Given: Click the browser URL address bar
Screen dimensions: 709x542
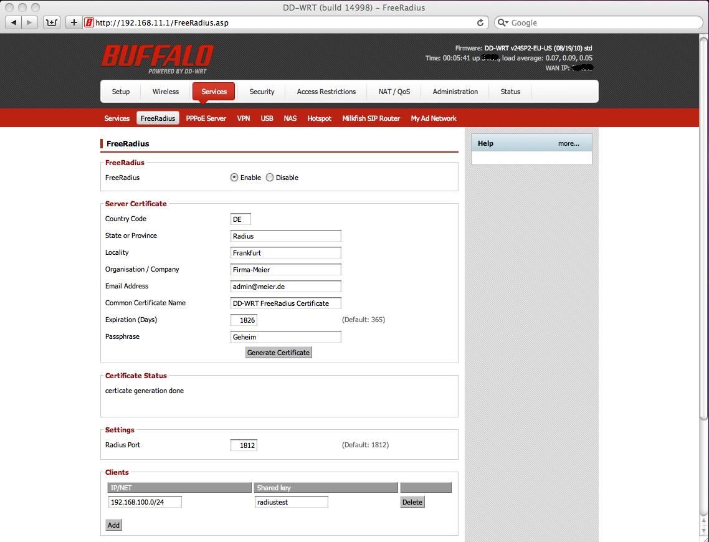Looking at the screenshot, I should click(x=285, y=22).
